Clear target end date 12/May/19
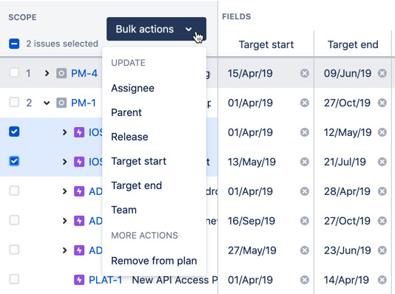This screenshot has width=395, height=294. click(x=382, y=132)
